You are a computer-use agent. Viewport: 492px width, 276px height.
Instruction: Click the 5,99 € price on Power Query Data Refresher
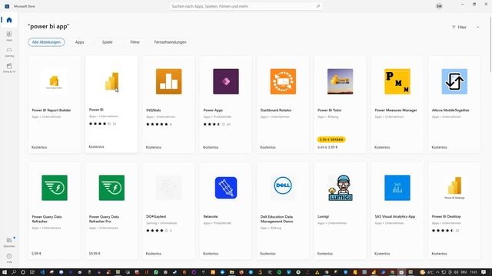[36, 254]
